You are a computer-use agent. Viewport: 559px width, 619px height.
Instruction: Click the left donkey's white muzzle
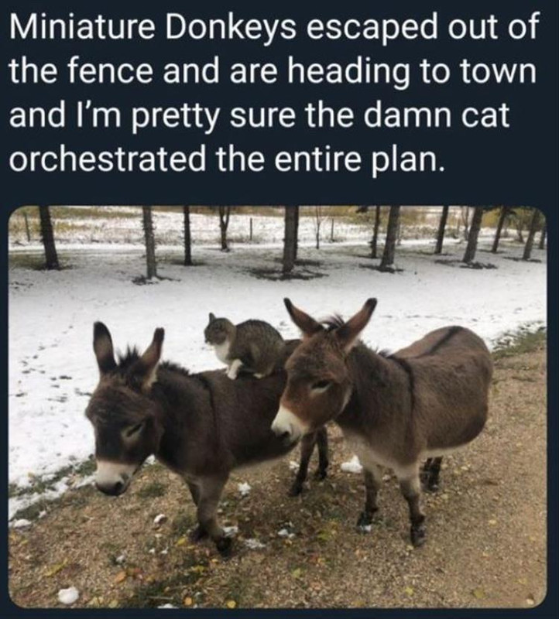pyautogui.click(x=111, y=477)
